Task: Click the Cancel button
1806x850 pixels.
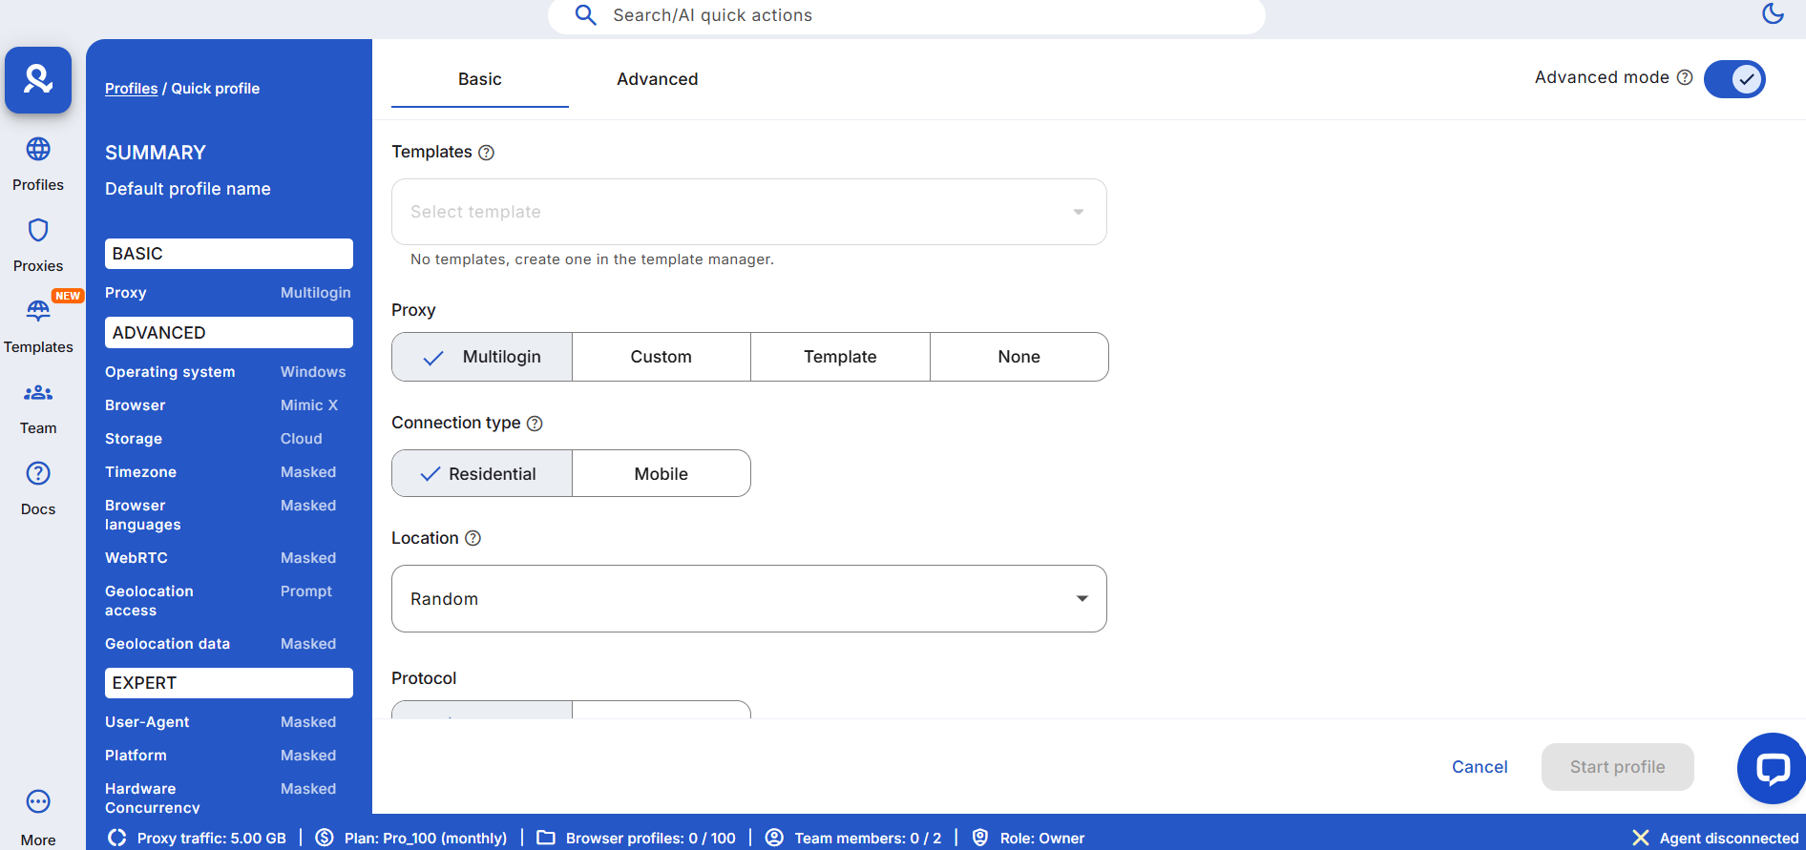Action: pos(1479,767)
